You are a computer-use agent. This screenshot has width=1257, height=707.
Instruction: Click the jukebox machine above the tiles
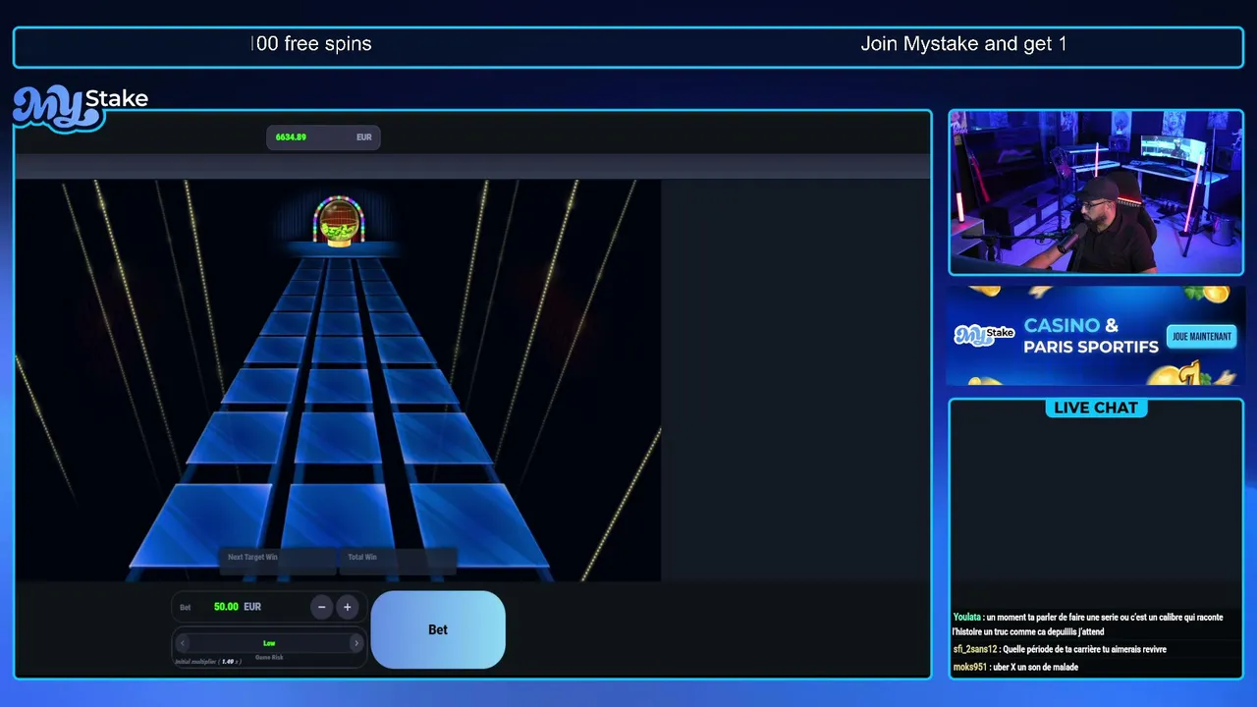339,220
